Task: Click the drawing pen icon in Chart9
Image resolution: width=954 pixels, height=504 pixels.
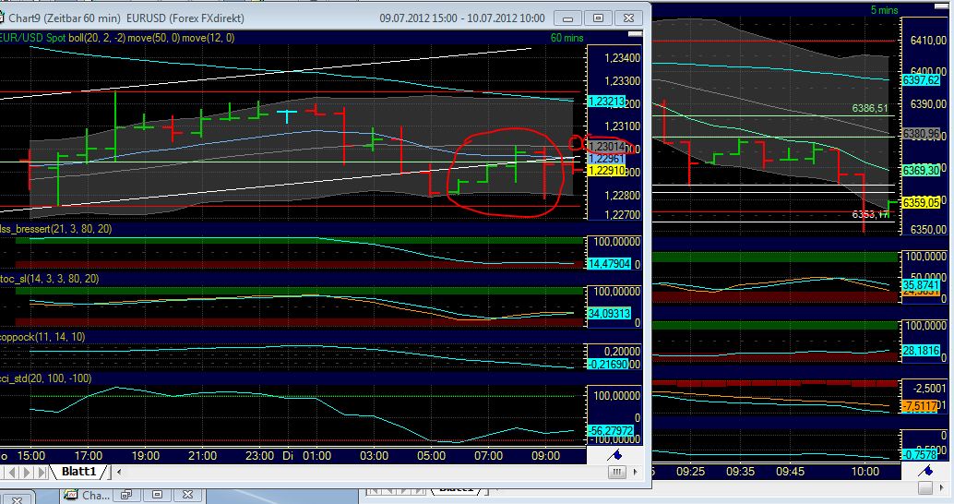Action: click(x=615, y=455)
